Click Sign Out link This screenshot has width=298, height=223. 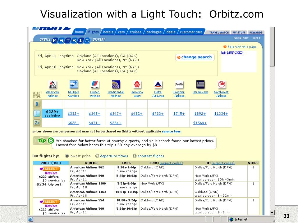click(x=241, y=38)
